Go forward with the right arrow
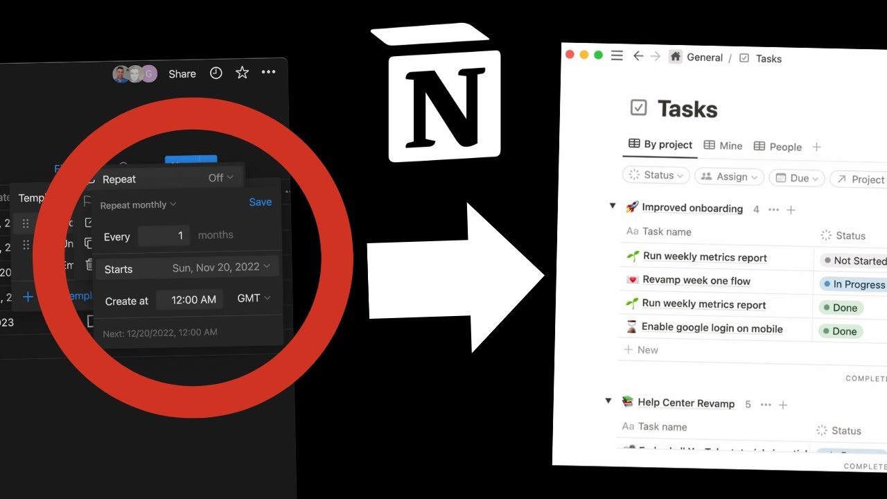The width and height of the screenshot is (887, 499). pos(656,56)
